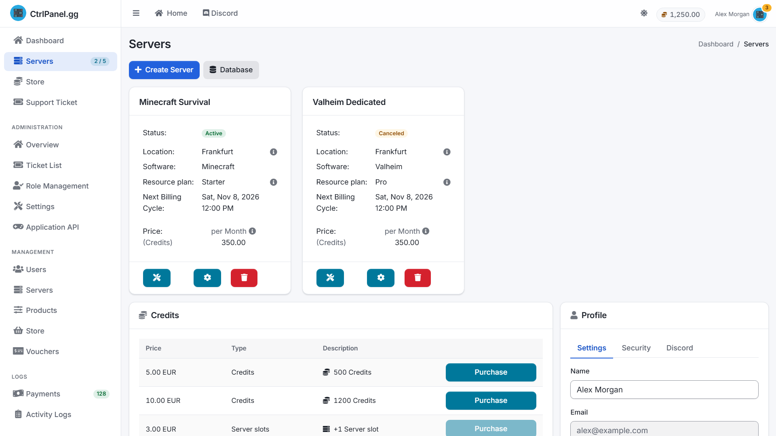Open Home in the top navbar

[x=171, y=13]
